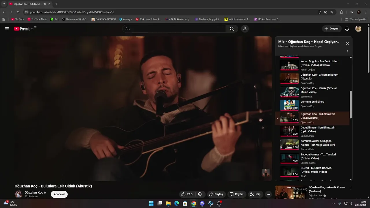Open the BLOK3 - KUSURA BAKMA thumbnail
The image size is (370, 208).
tap(289, 172)
